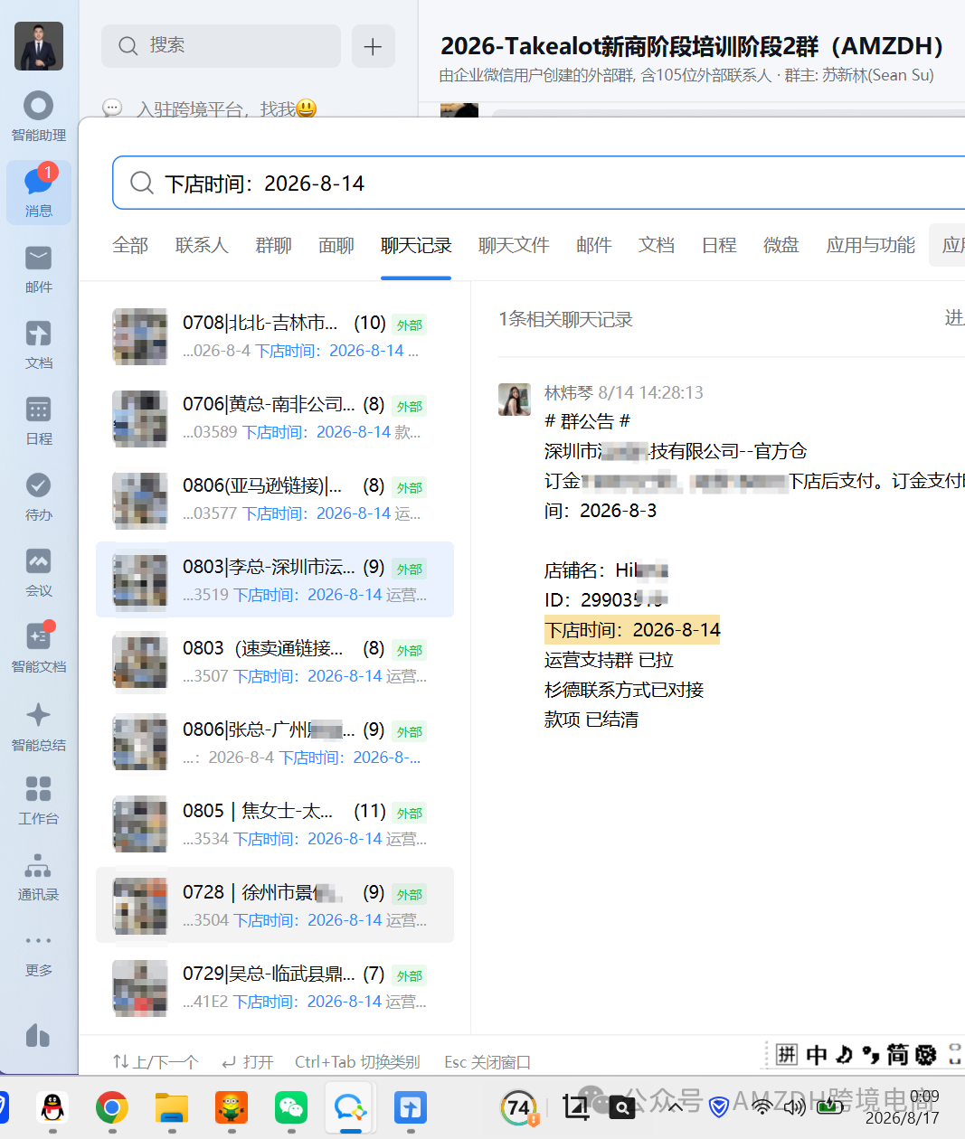Viewport: 965px width, 1139px height.
Task: Click group avatar of 0708|北北-吉林市 result
Action: click(139, 336)
